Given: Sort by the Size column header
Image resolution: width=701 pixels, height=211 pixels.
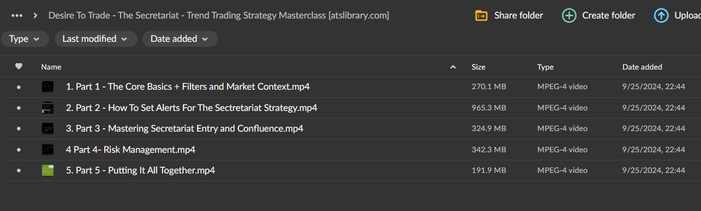Looking at the screenshot, I should 478,67.
